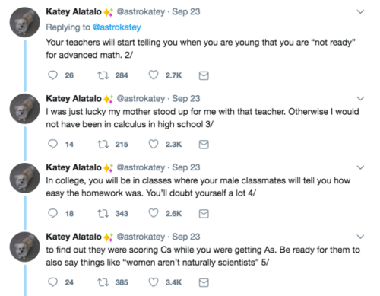Share the 3/ tweet via message envelope

point(204,145)
